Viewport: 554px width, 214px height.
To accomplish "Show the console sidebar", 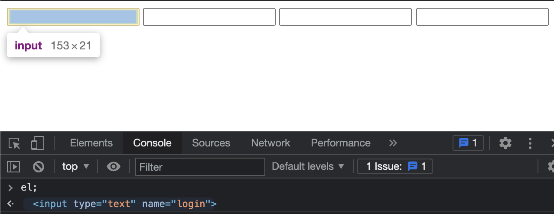I will tap(14, 166).
